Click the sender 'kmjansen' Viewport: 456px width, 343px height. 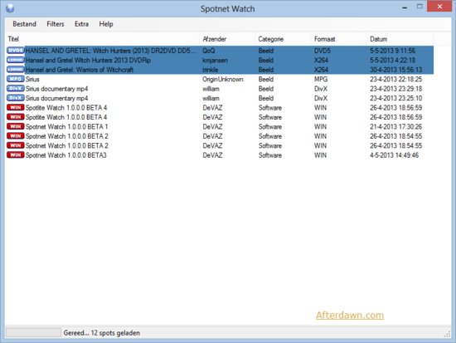(215, 60)
